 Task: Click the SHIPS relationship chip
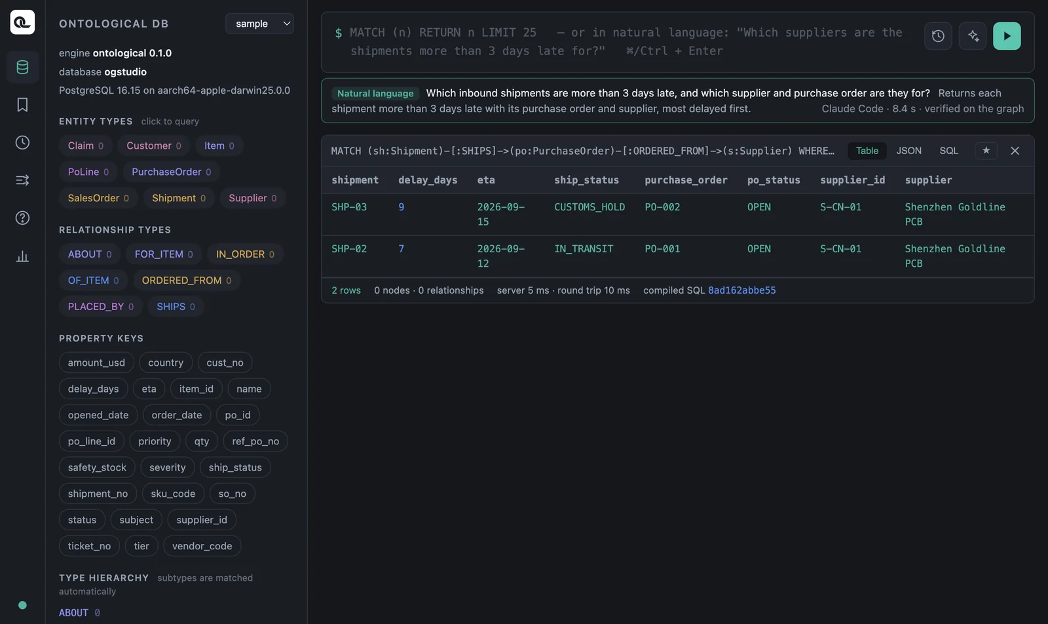[x=176, y=307]
